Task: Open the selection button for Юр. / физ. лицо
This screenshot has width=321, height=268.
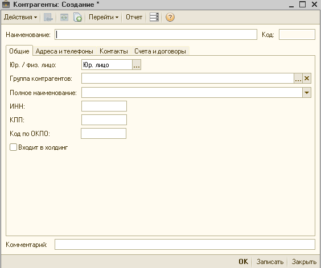Action: pos(137,65)
